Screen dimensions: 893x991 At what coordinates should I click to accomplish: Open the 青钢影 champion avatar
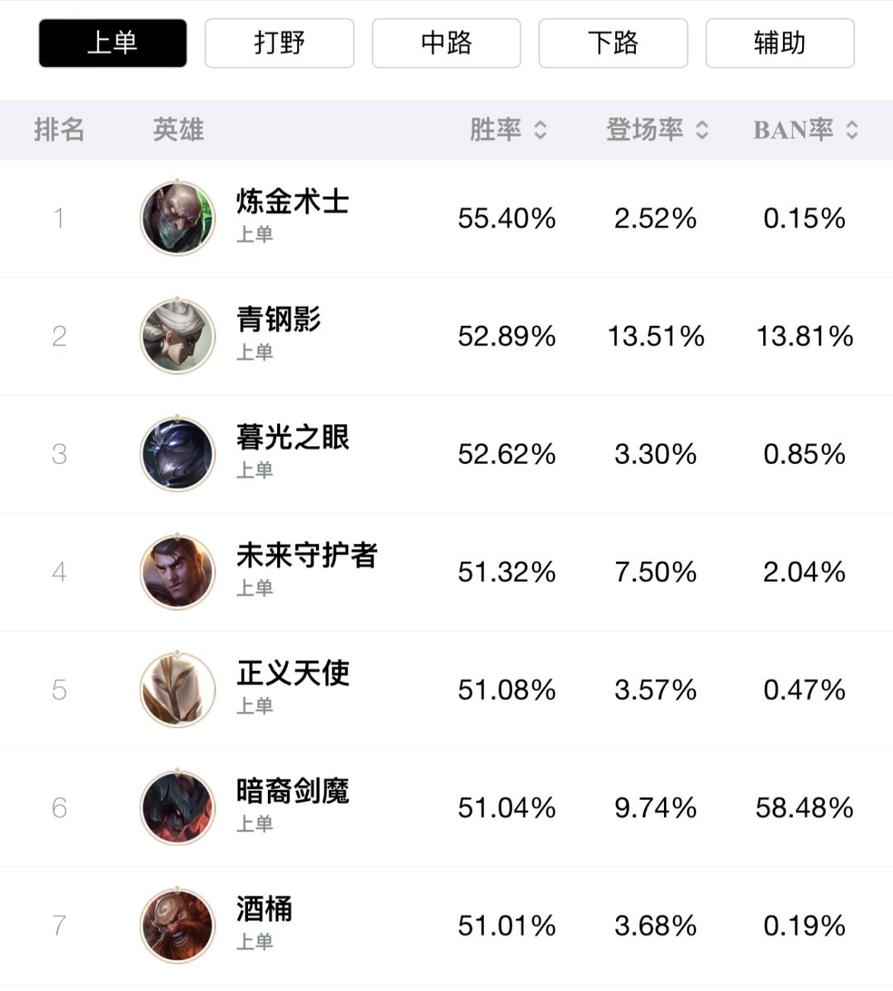point(178,336)
